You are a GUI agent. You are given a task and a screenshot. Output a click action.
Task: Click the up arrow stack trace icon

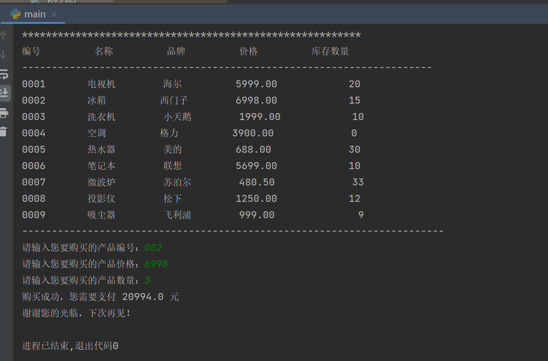pos(3,35)
